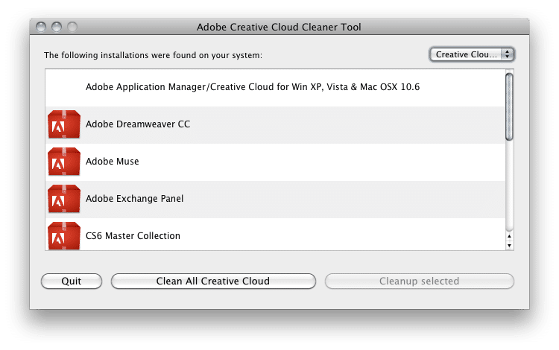Viewport: 559px width, 350px height.
Task: Open the Creative Cloud filter dropdown
Action: click(472, 54)
